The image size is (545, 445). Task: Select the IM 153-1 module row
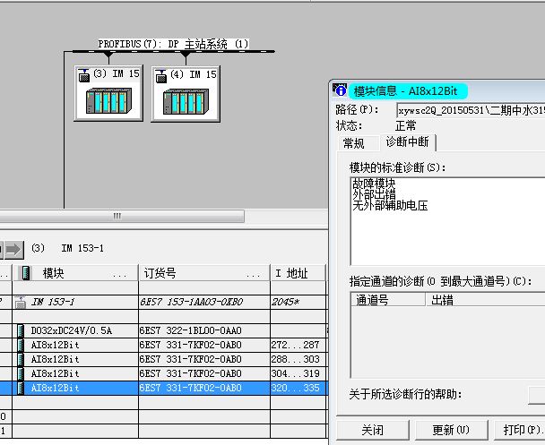[x=162, y=303]
